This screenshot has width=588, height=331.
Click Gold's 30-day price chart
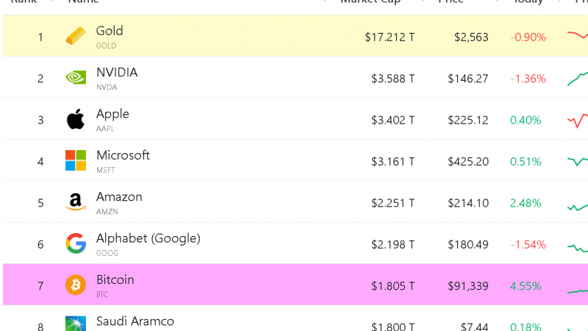point(578,35)
